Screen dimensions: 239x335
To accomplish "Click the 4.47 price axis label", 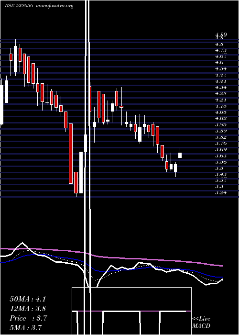I will tap(221, 75).
